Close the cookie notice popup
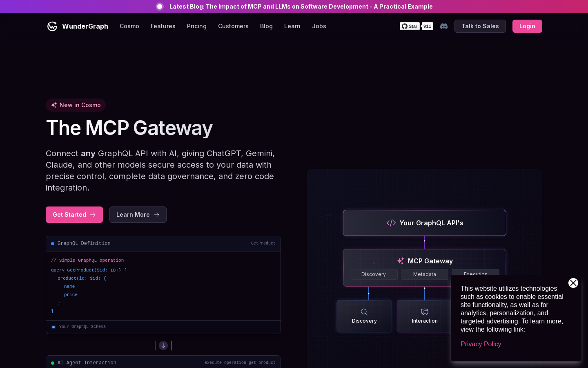 573,283
